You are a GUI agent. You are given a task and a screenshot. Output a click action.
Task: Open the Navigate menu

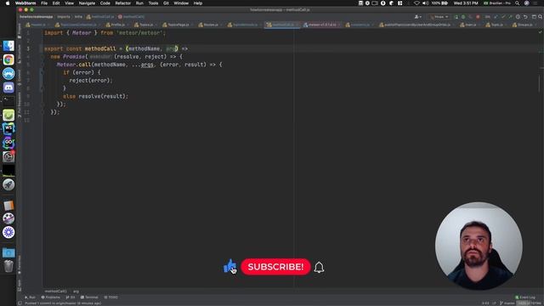click(87, 3)
